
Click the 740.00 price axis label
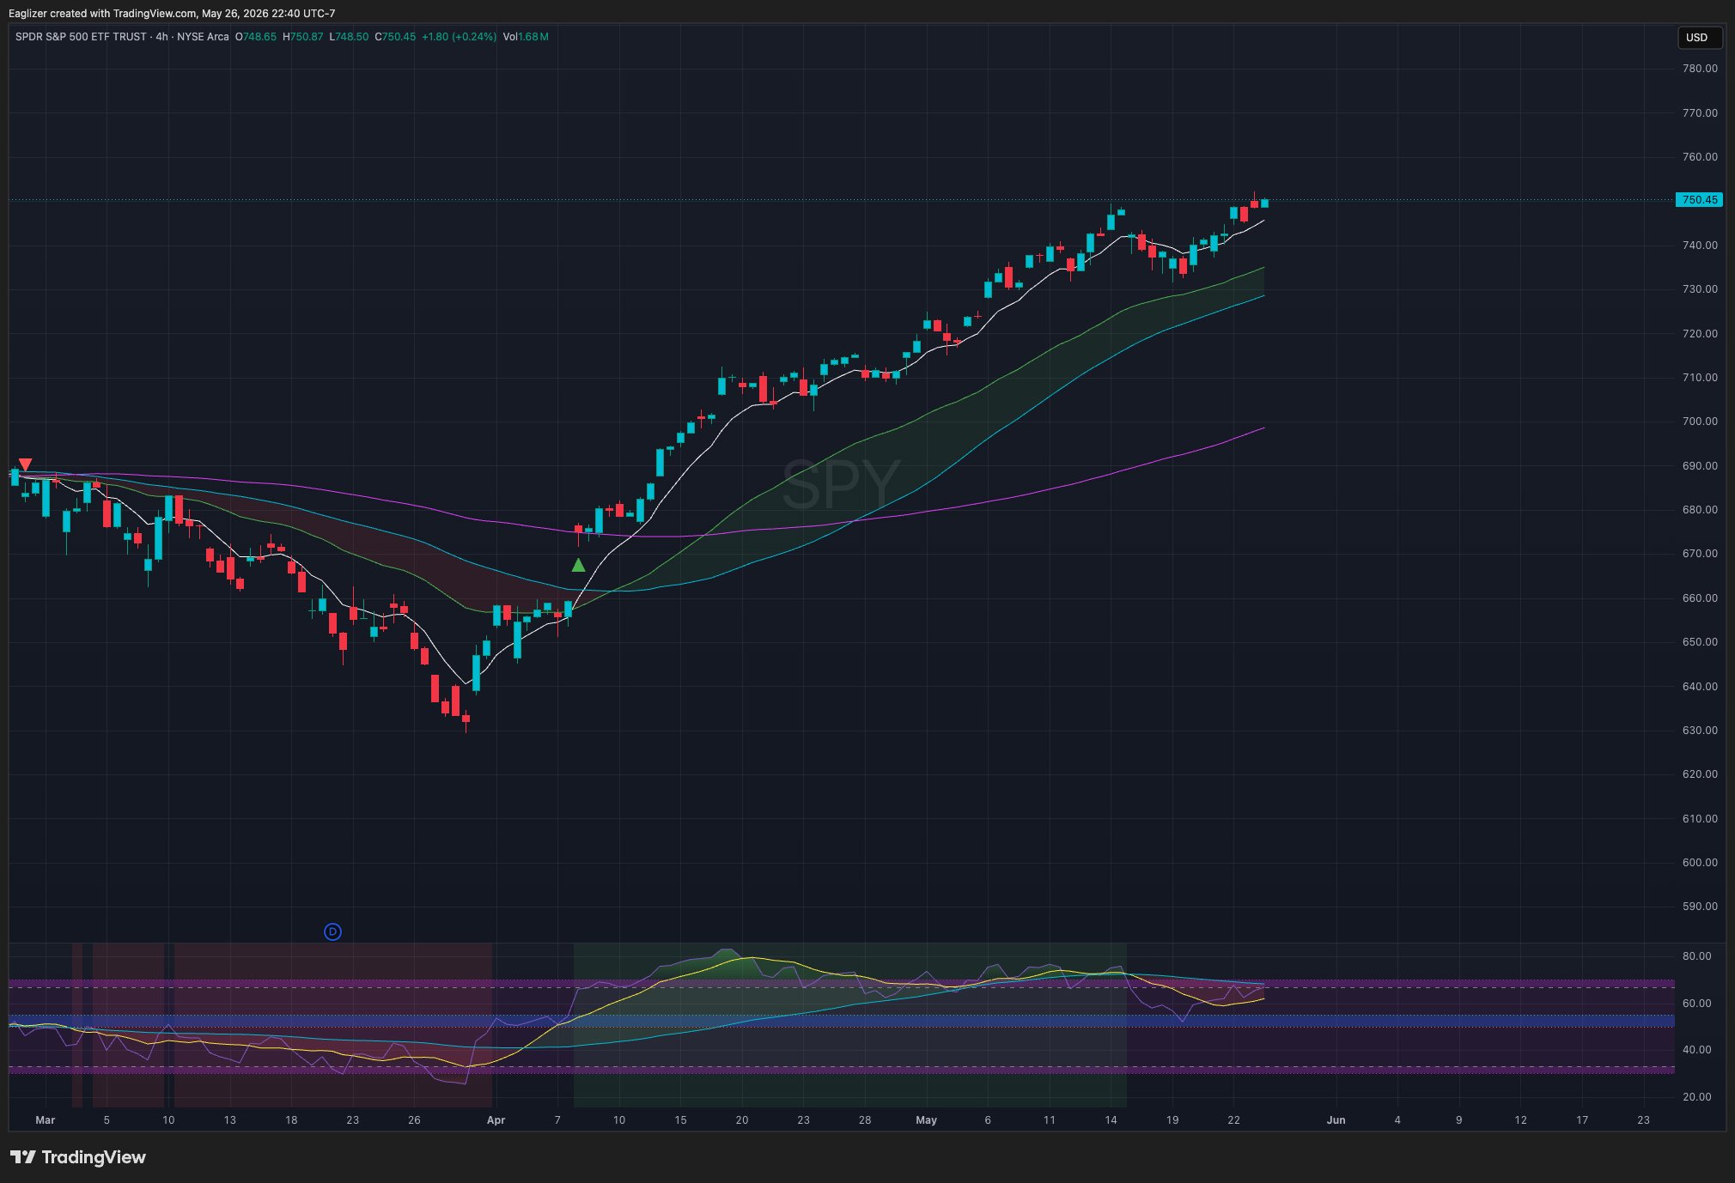[x=1700, y=245]
